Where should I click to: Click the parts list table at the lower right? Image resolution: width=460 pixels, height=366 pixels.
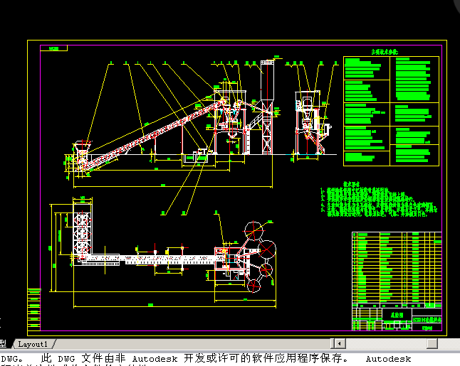pyautogui.click(x=397, y=269)
